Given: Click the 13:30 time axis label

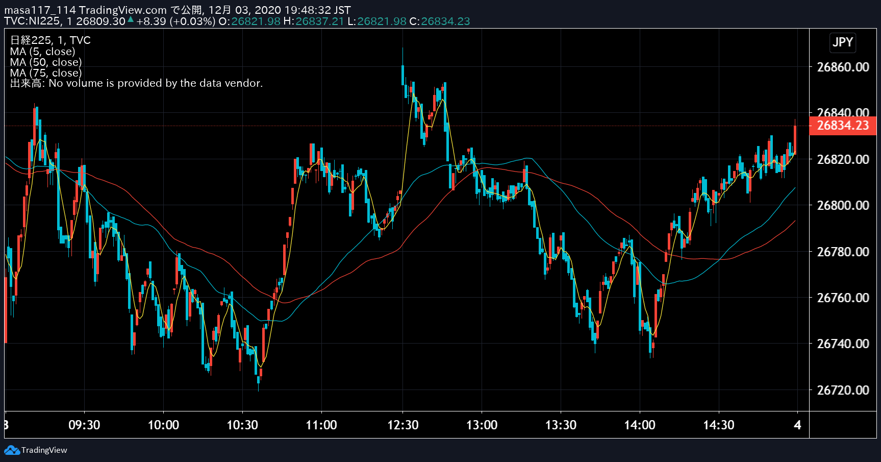Looking at the screenshot, I should 561,425.
